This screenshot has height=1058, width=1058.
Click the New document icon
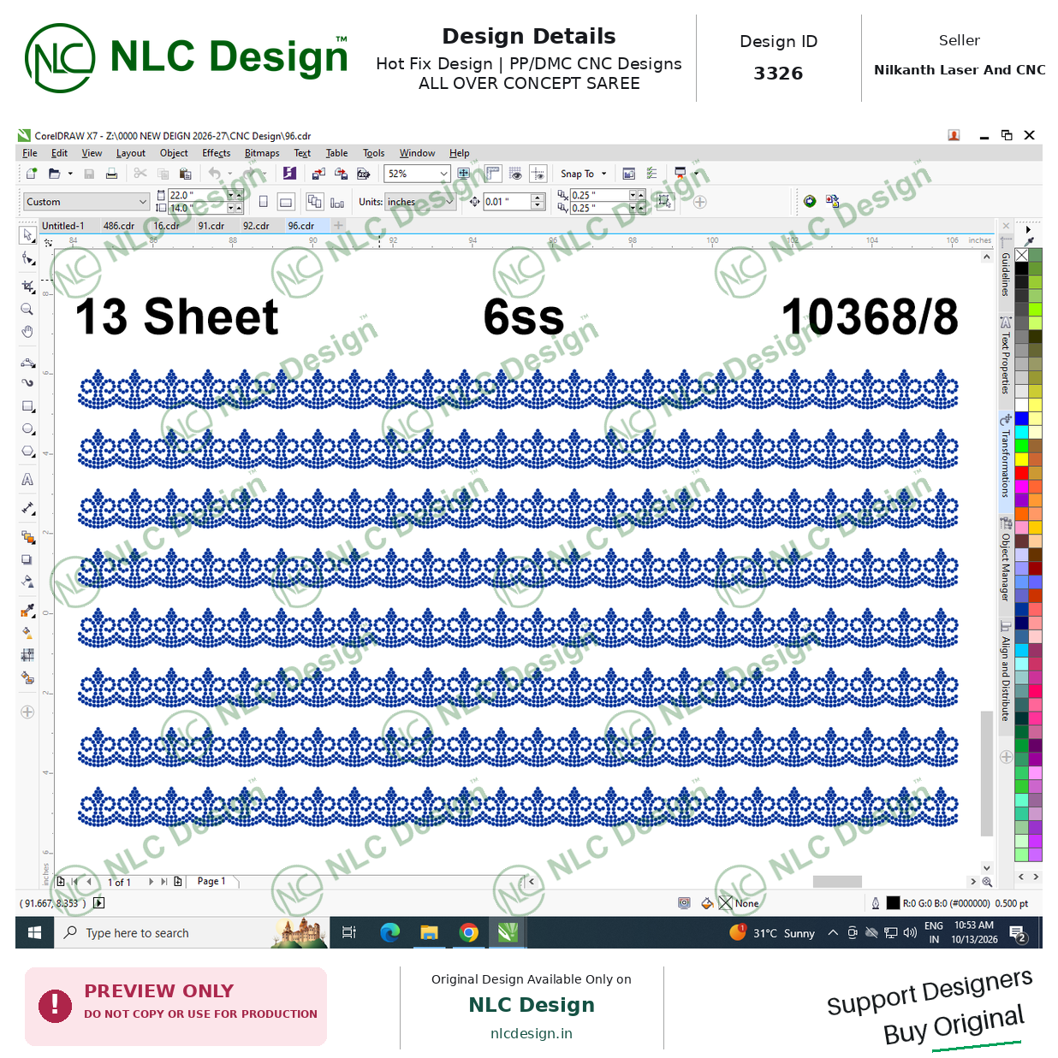pyautogui.click(x=32, y=174)
